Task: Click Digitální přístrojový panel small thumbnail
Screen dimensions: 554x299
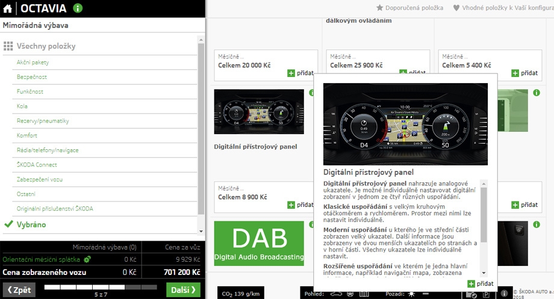Action: click(259, 111)
